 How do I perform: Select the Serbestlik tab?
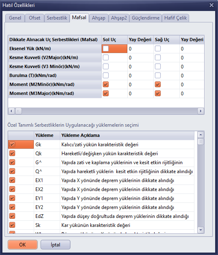pyautogui.click(x=57, y=18)
